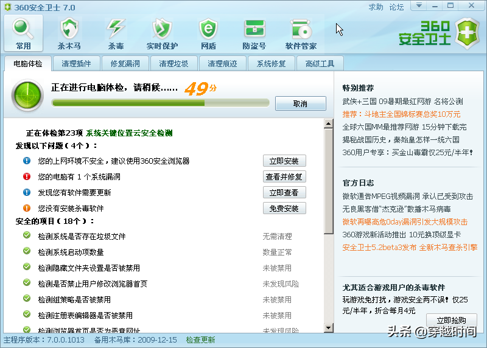This screenshot has width=487, height=348.
Task: Open 软件管家 software manager icon
Action: (x=301, y=32)
